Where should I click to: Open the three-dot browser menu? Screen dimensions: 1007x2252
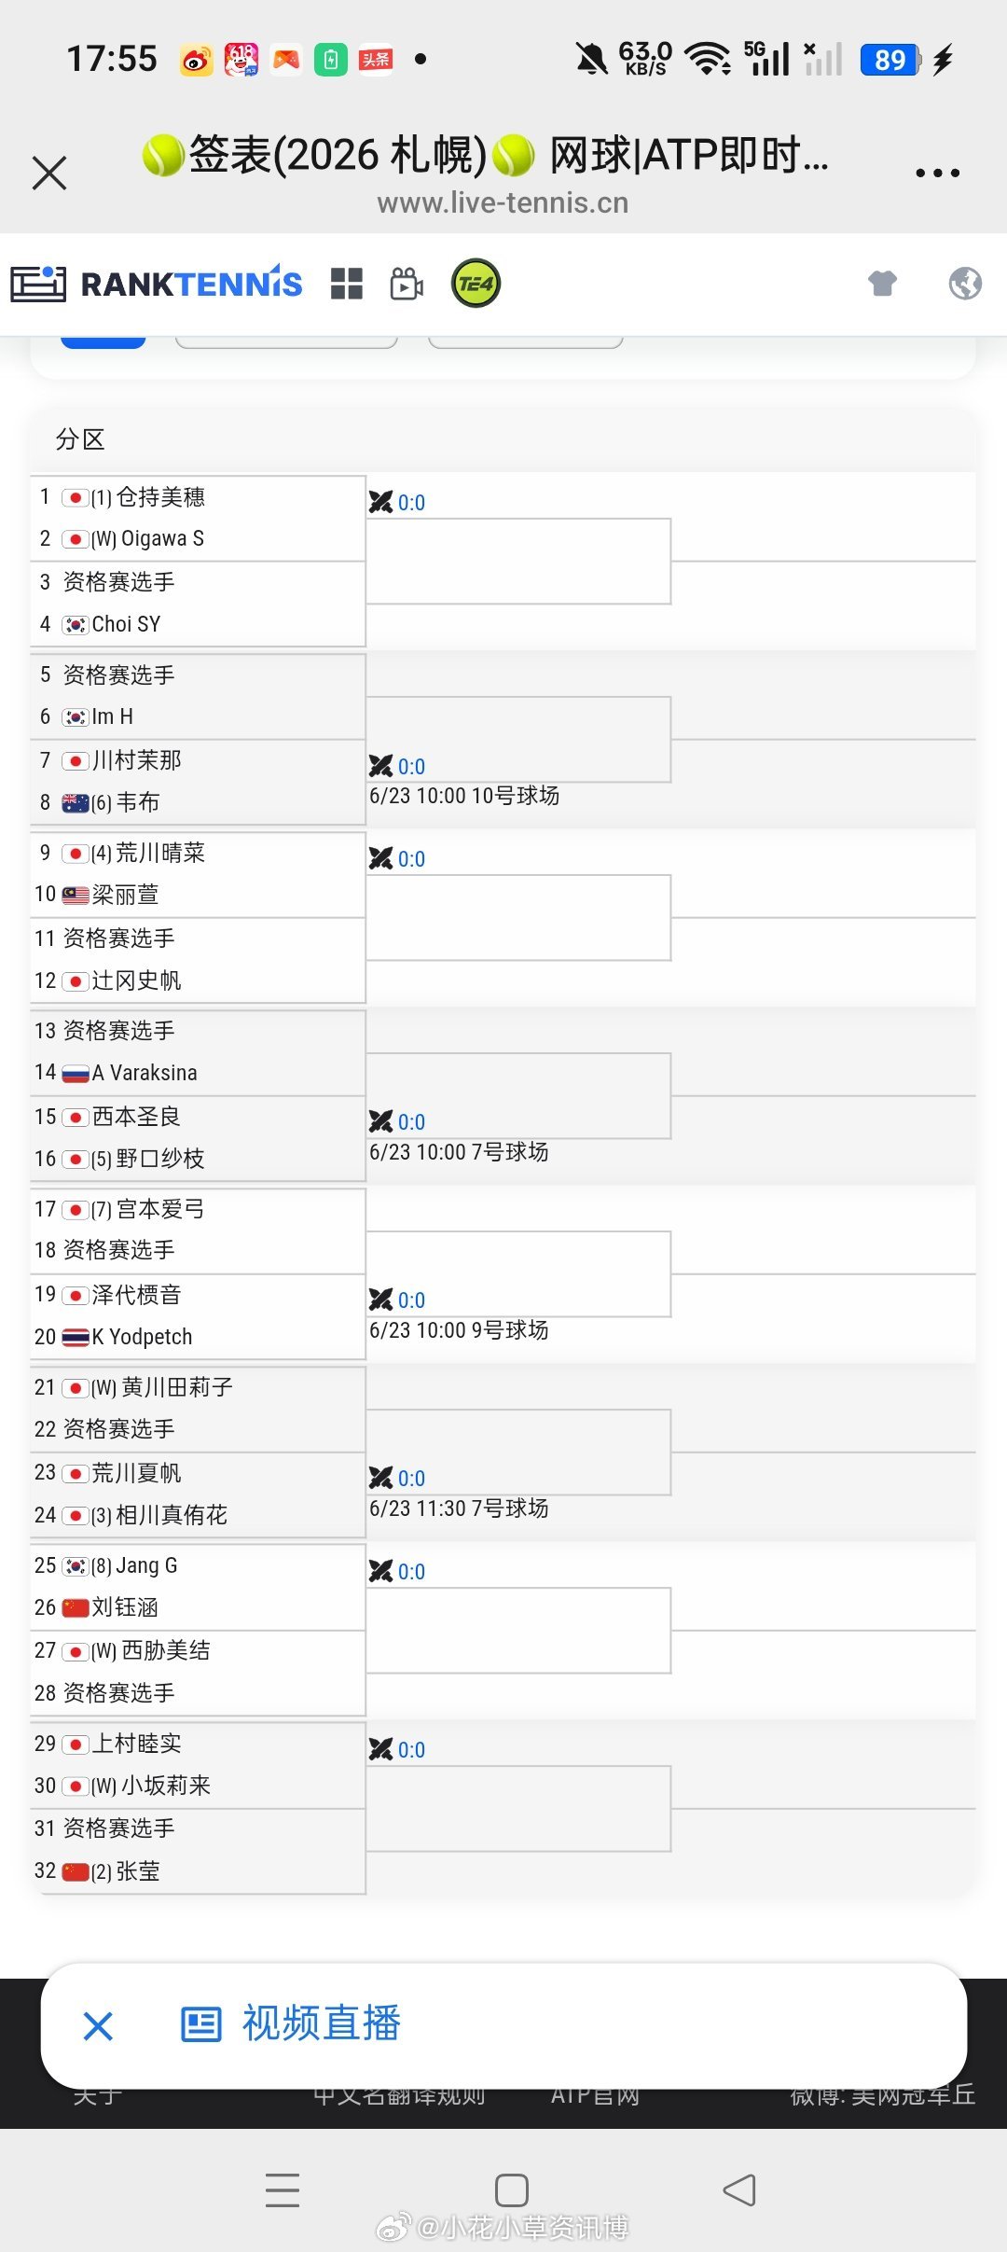[937, 173]
